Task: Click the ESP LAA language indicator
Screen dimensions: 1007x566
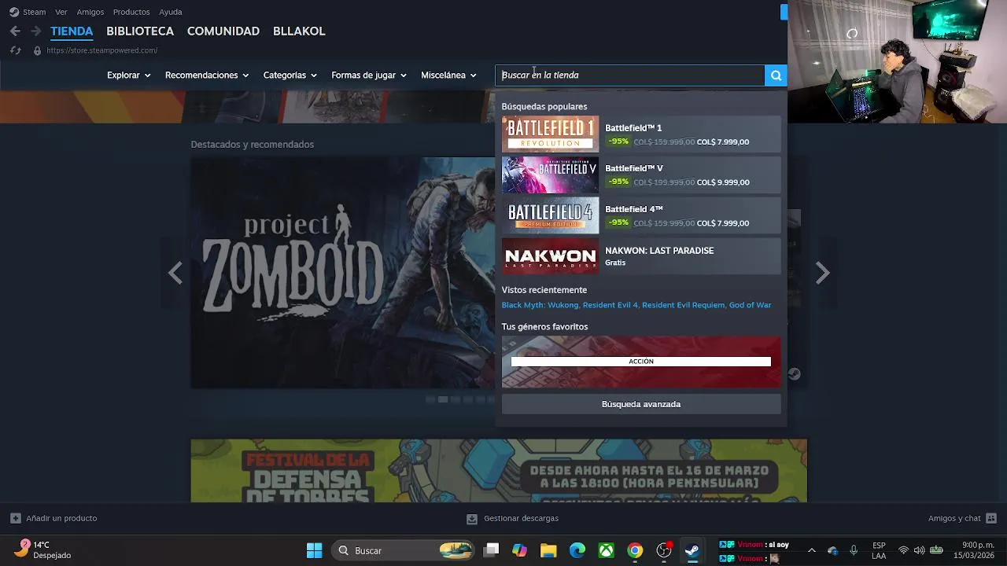Action: (879, 550)
